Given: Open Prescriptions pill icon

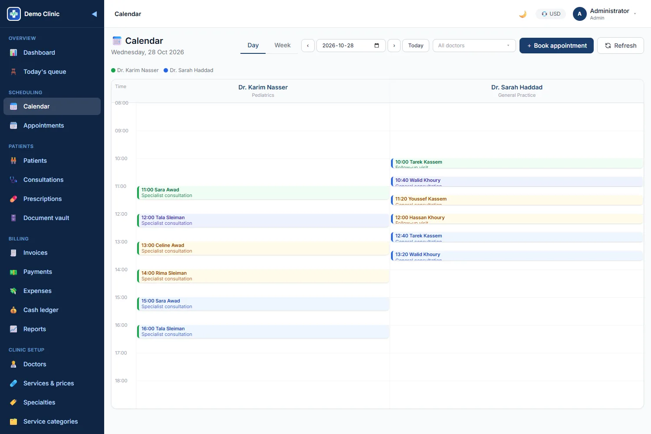Looking at the screenshot, I should (x=13, y=199).
